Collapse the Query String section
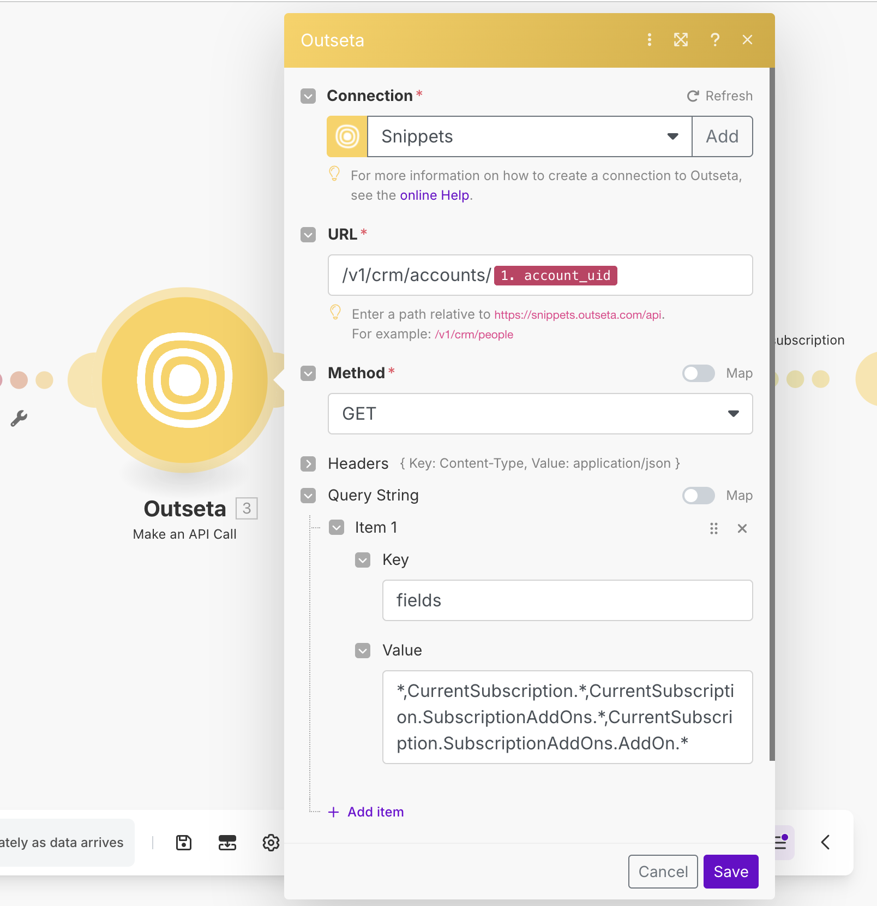 [308, 496]
